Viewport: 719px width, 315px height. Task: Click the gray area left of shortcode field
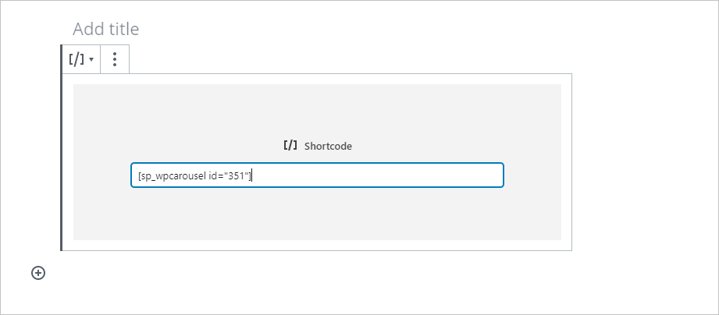coord(101,175)
